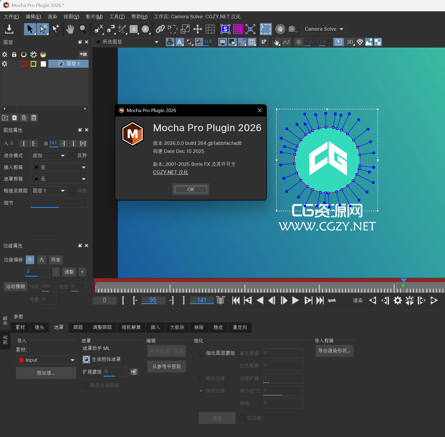Viewport: 445px width, 437px height.
Task: Click the render settings gear icon
Action: tap(398, 300)
